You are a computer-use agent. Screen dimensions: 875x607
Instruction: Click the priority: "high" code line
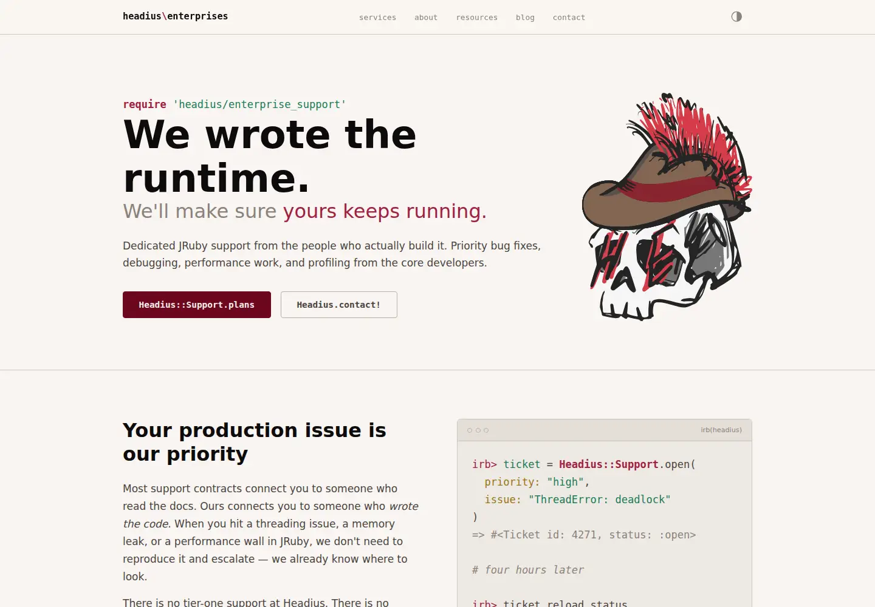click(x=537, y=482)
